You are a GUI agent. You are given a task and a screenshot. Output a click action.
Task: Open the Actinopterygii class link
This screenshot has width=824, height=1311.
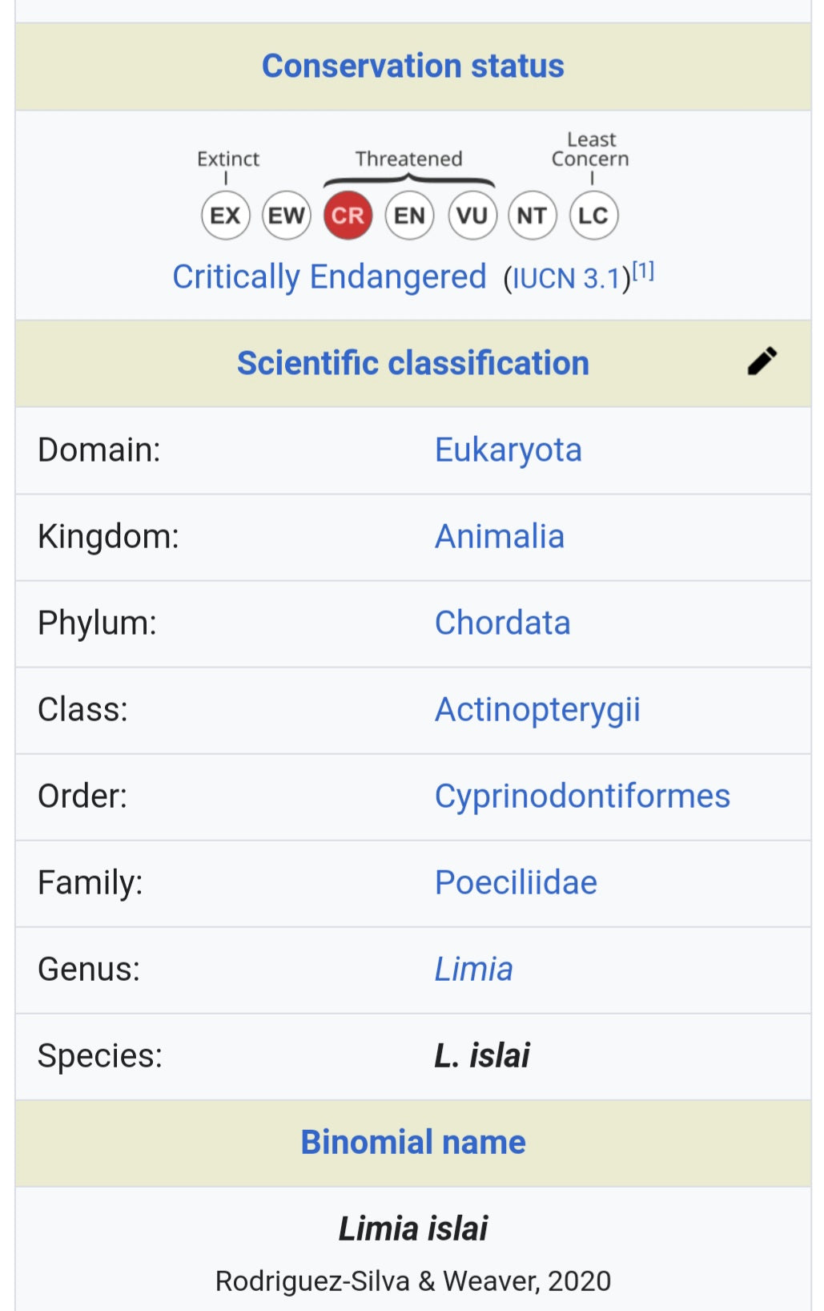537,711
